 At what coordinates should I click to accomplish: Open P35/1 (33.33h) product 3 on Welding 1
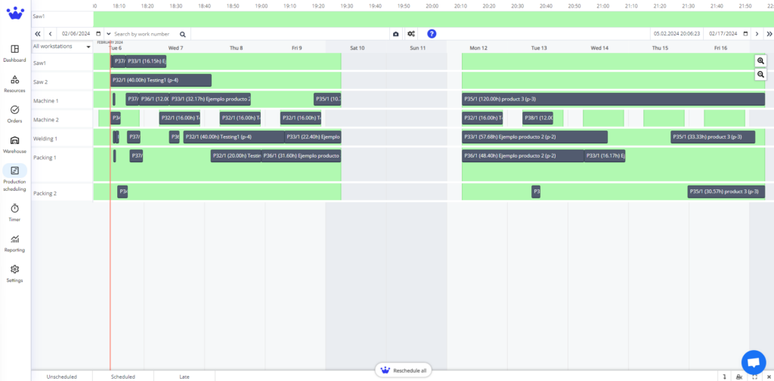click(713, 137)
